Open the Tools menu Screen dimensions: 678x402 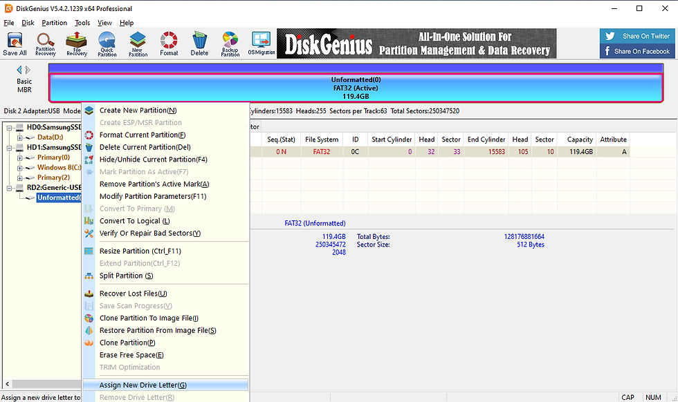pos(82,23)
